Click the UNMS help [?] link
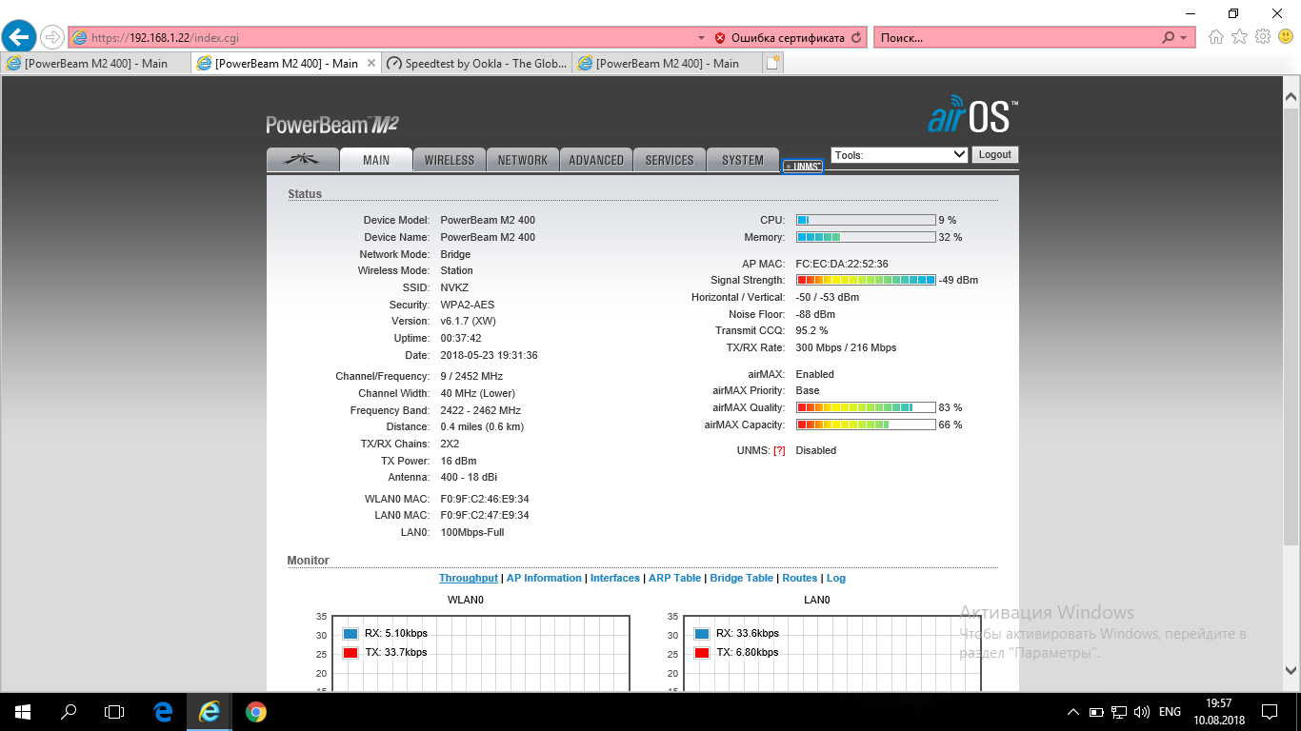The height and width of the screenshot is (731, 1301). click(779, 450)
